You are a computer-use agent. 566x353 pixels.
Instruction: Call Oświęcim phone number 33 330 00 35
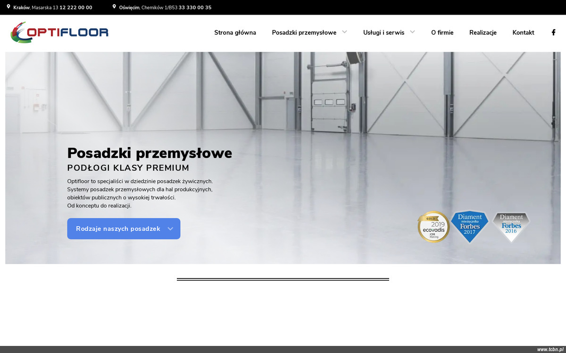click(x=195, y=8)
